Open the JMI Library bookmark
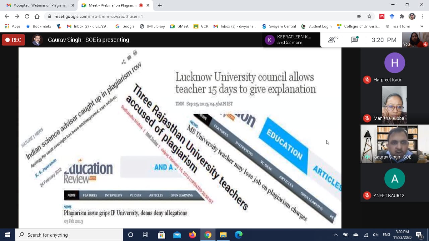Screen dimensions: 429x241 point(152,26)
